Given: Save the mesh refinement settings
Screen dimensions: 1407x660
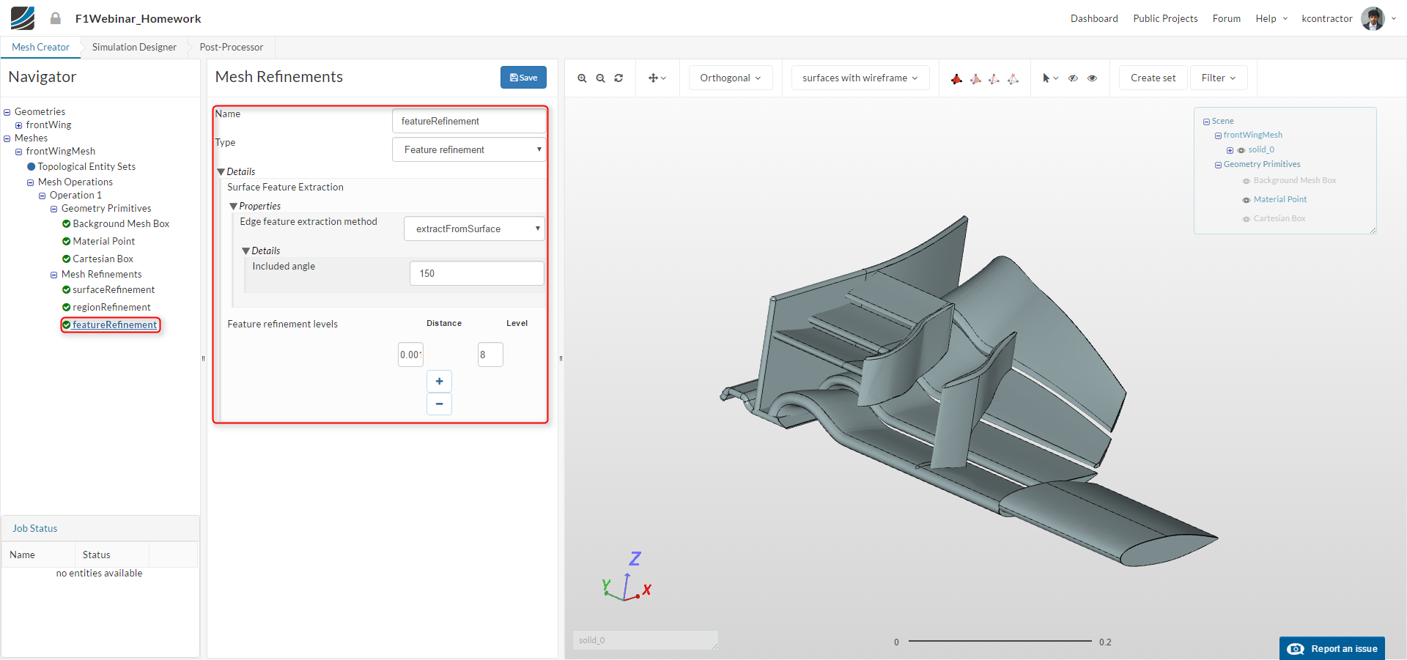Looking at the screenshot, I should (x=523, y=78).
